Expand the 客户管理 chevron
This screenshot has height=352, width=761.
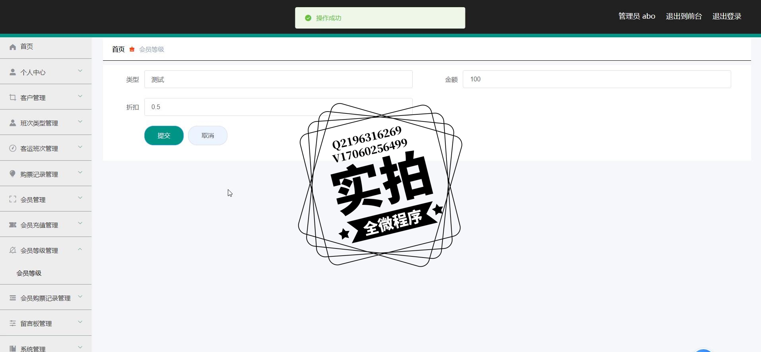[x=80, y=96]
